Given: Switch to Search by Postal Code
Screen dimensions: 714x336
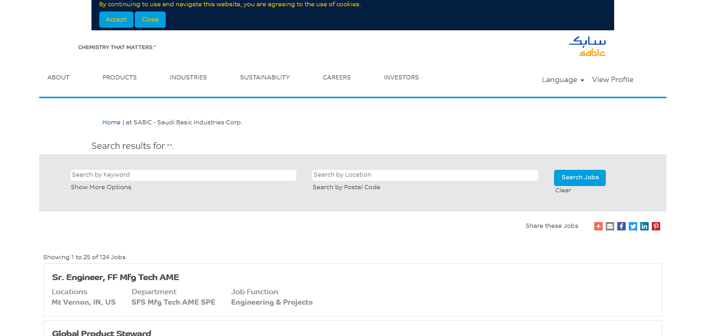Looking at the screenshot, I should 346,188.
